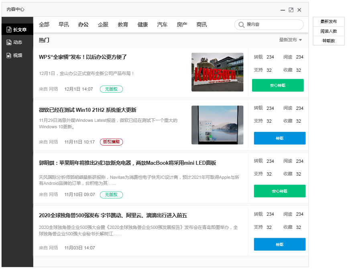The width and height of the screenshot is (350, 269).
Task: Switch to the 健康 category tab
Action: tap(142, 24)
